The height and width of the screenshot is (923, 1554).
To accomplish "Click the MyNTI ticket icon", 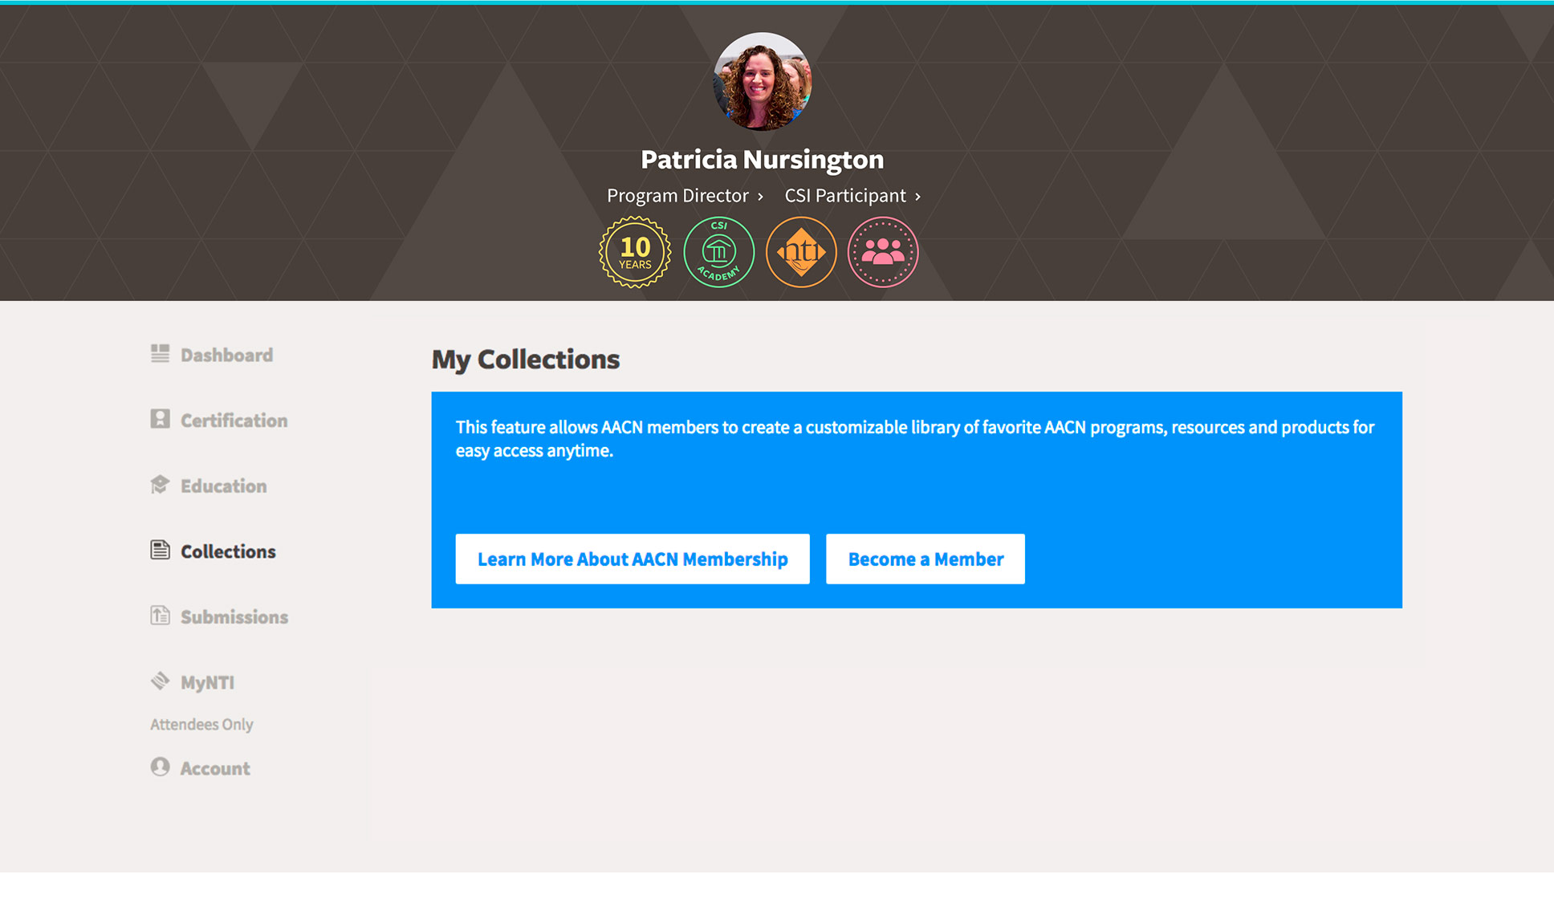I will click(x=160, y=681).
